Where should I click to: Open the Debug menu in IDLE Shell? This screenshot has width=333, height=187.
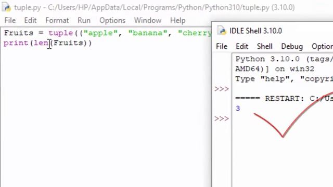coord(292,46)
